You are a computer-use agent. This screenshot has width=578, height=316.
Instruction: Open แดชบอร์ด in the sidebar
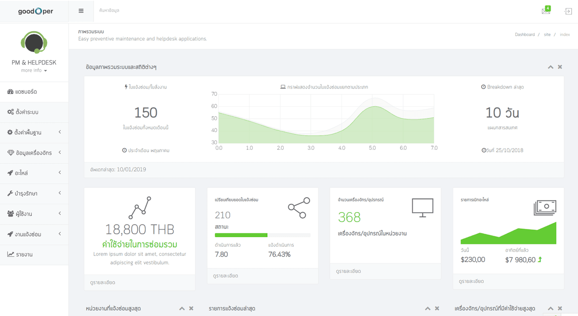click(x=34, y=91)
